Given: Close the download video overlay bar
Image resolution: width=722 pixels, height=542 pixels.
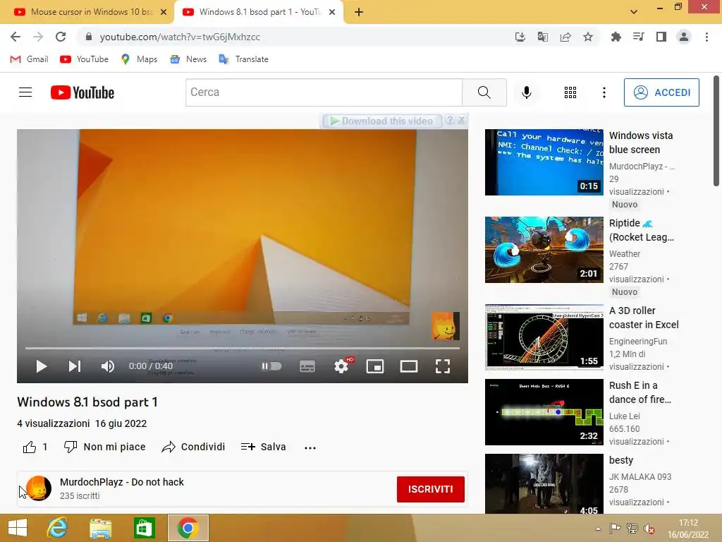Looking at the screenshot, I should point(461,120).
